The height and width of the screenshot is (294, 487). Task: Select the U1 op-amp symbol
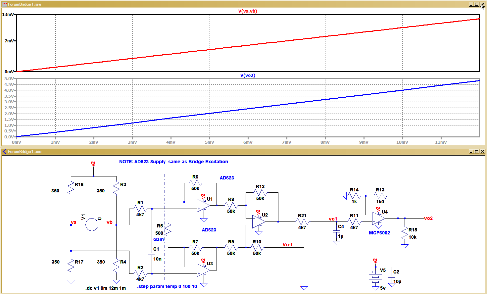point(203,205)
